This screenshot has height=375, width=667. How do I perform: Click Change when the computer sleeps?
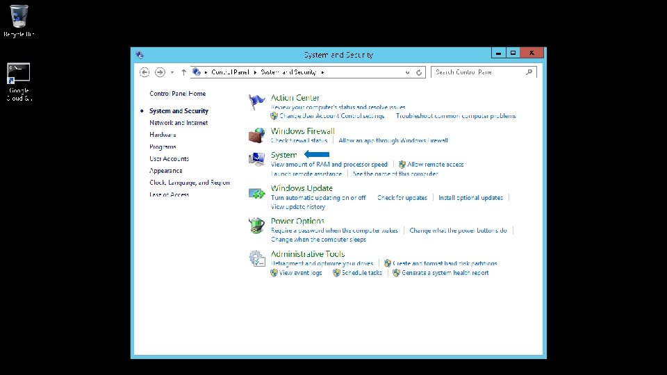point(319,240)
